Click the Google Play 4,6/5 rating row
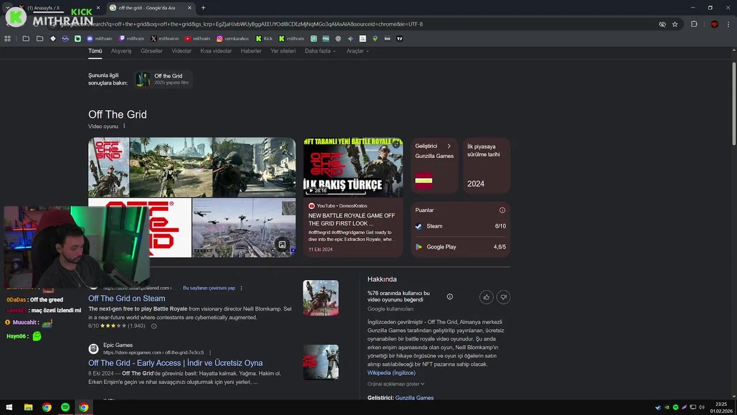The height and width of the screenshot is (415, 737). pos(460,247)
